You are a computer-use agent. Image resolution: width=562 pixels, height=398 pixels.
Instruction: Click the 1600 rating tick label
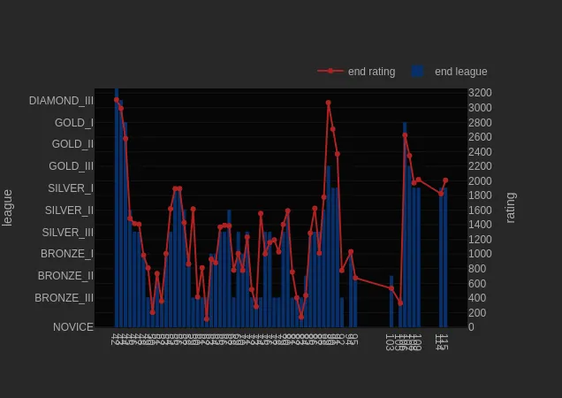(x=480, y=210)
